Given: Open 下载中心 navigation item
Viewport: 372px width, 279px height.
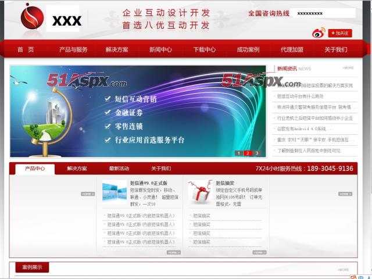Looking at the screenshot, I should click(x=205, y=49).
